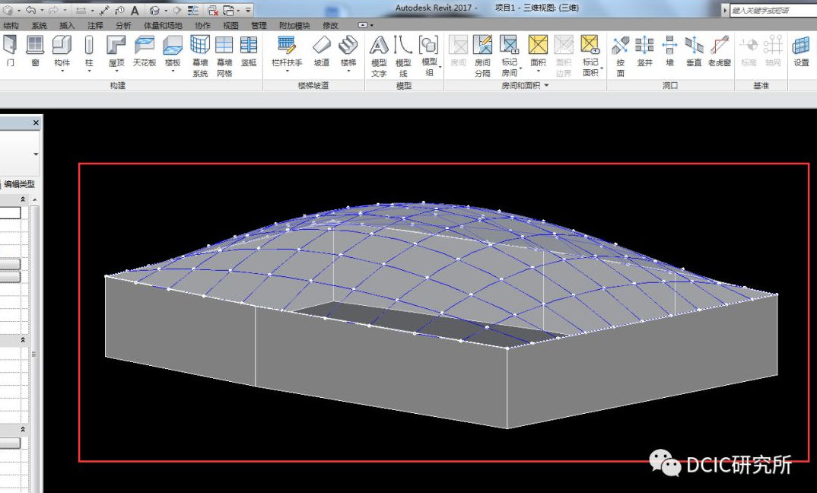Image resolution: width=817 pixels, height=493 pixels.
Task: Select the 竖井 (Shaft) opening tool
Action: tap(644, 51)
